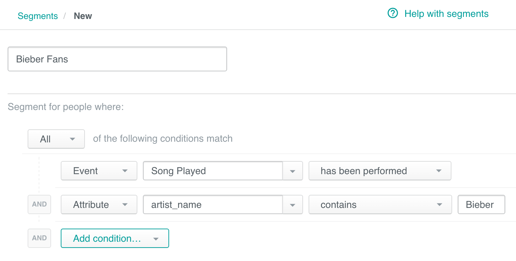
Task: Click the AND connector beside Add condition
Action: pos(39,238)
